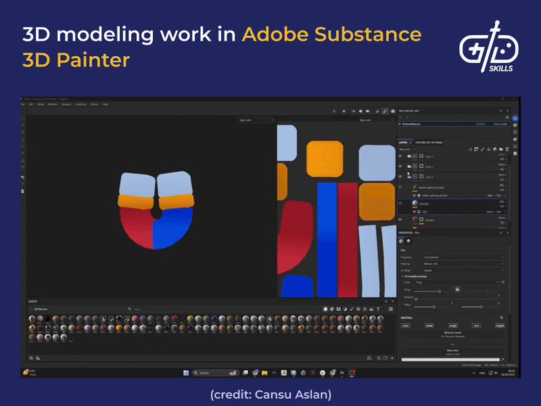This screenshot has height=406, width=541.
Task: Open the File menu
Action: 23,104
